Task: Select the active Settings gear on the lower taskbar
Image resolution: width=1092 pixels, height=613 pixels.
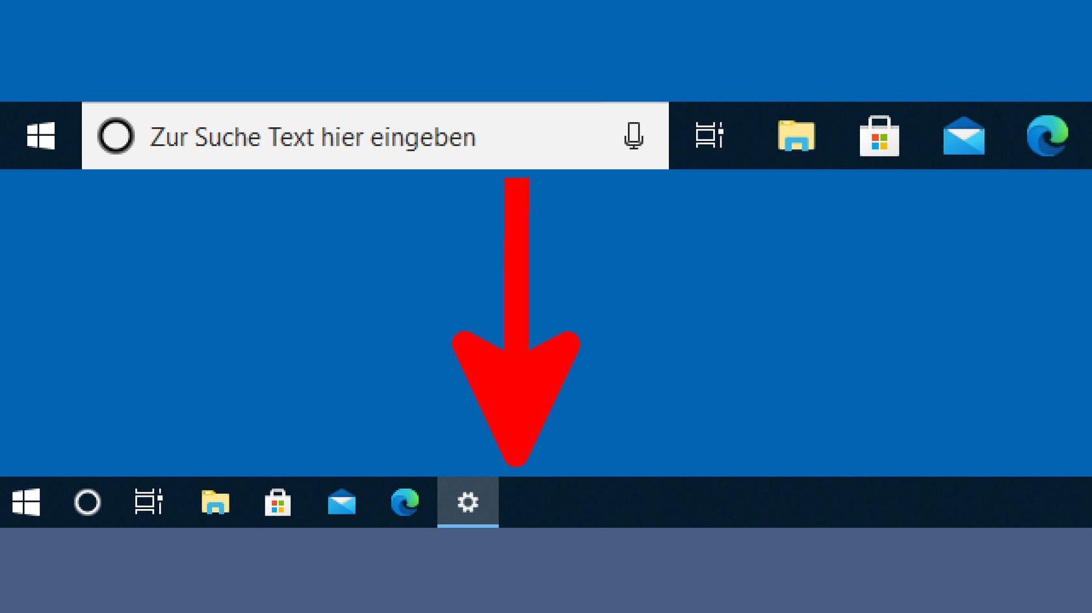Action: (x=468, y=502)
